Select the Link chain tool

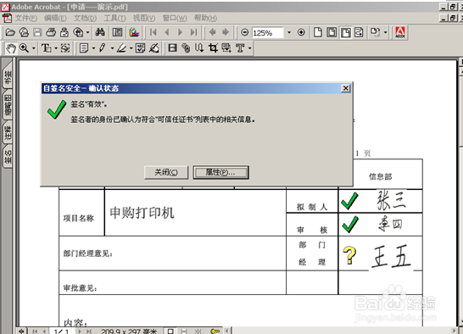pyautogui.click(x=186, y=48)
